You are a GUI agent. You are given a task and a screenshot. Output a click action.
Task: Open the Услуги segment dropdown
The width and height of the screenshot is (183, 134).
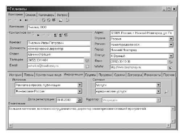coord(158,85)
